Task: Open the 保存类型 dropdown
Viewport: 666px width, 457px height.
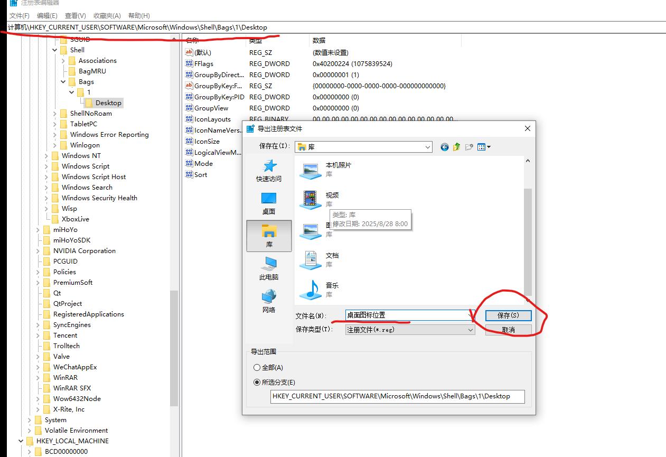Action: point(410,330)
